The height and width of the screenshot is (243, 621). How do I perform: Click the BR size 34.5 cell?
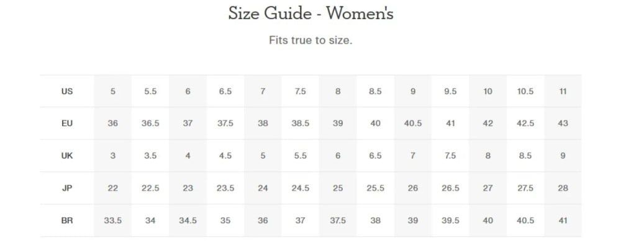tap(188, 221)
